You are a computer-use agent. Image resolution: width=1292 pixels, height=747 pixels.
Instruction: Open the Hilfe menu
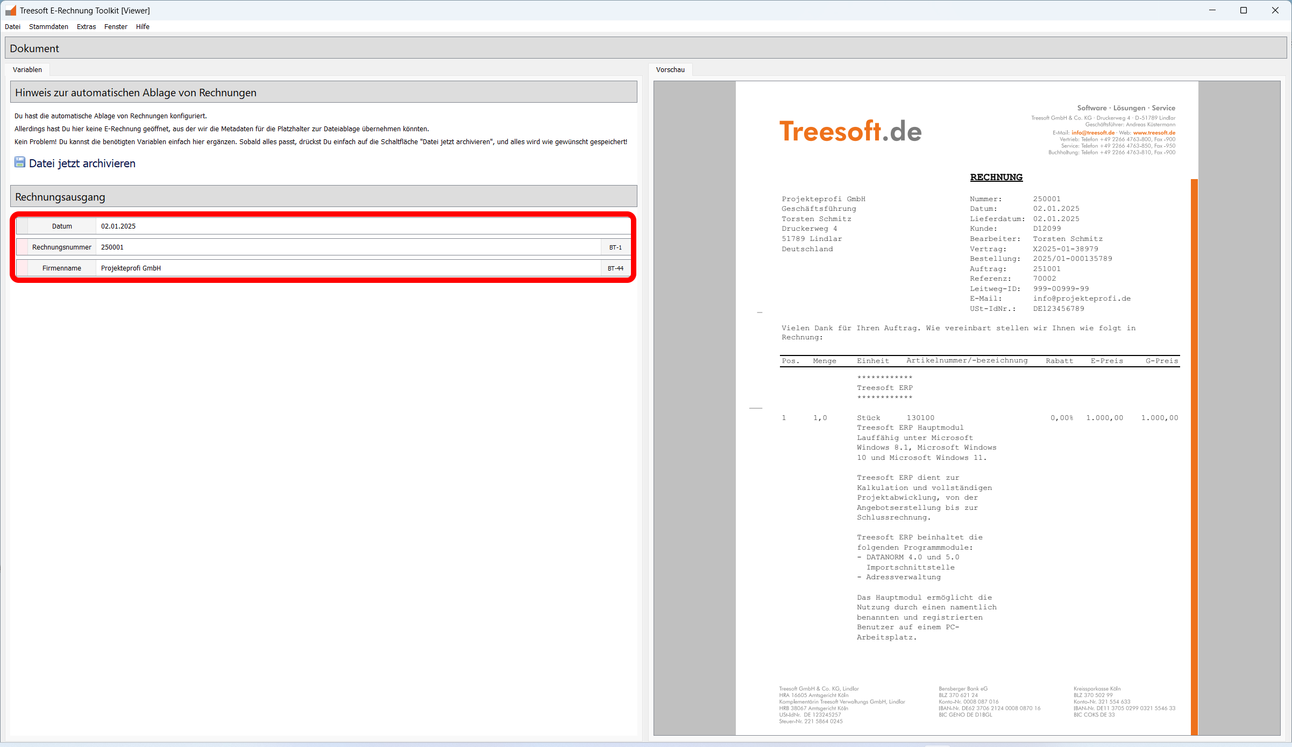[143, 27]
